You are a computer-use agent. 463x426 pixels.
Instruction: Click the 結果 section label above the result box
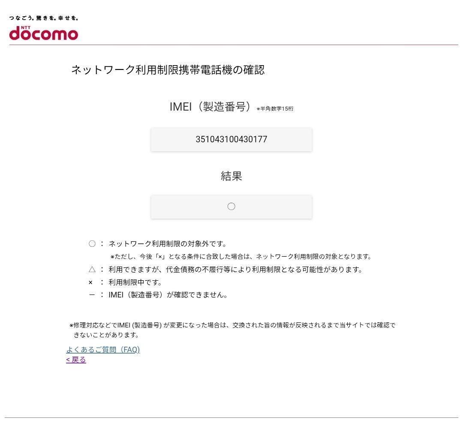pos(231,176)
